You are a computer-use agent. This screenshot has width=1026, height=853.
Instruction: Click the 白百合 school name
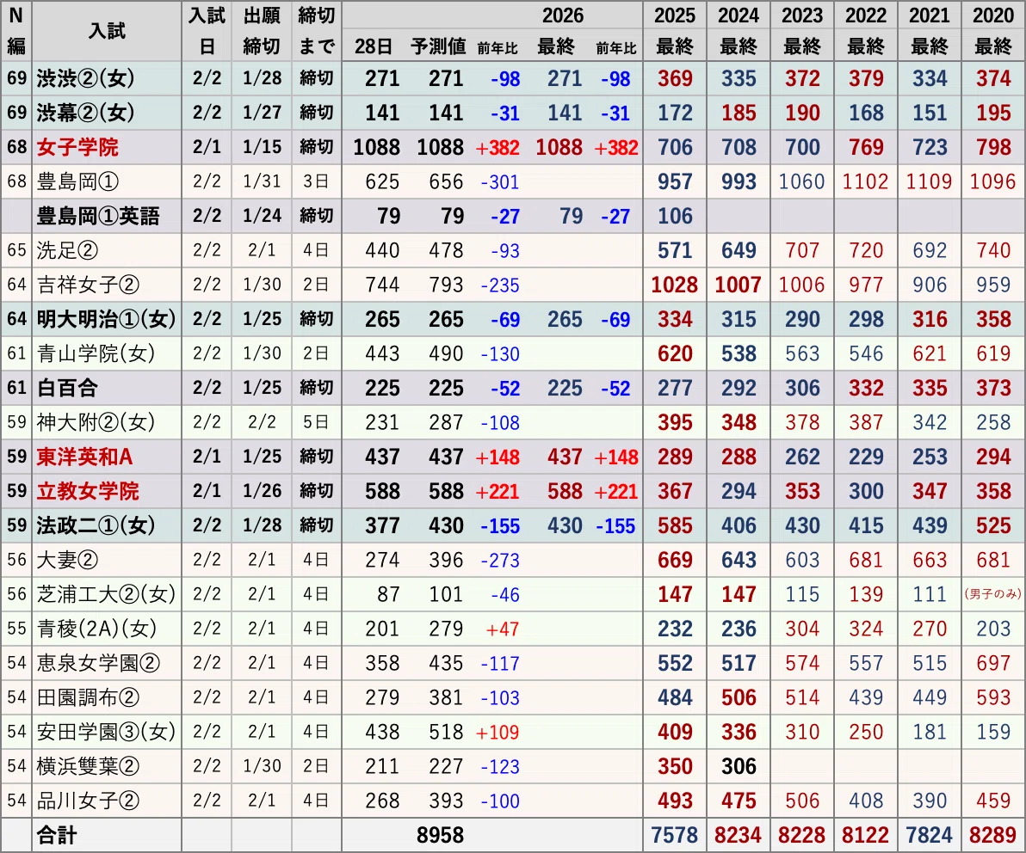coord(67,389)
